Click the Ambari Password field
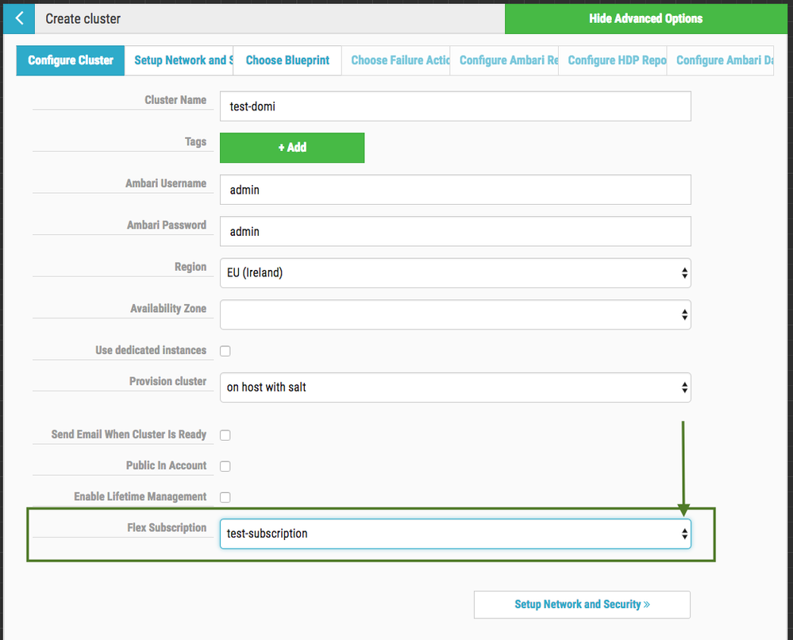This screenshot has width=793, height=640. pos(455,232)
